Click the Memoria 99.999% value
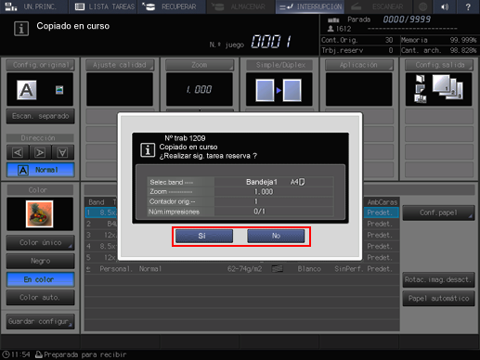480x360 pixels. [x=463, y=40]
